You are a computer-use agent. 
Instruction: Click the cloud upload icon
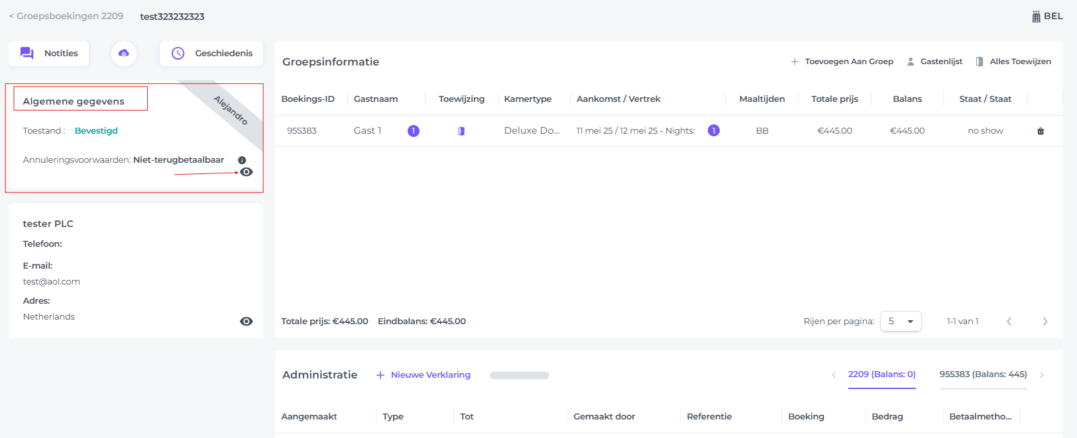click(124, 53)
